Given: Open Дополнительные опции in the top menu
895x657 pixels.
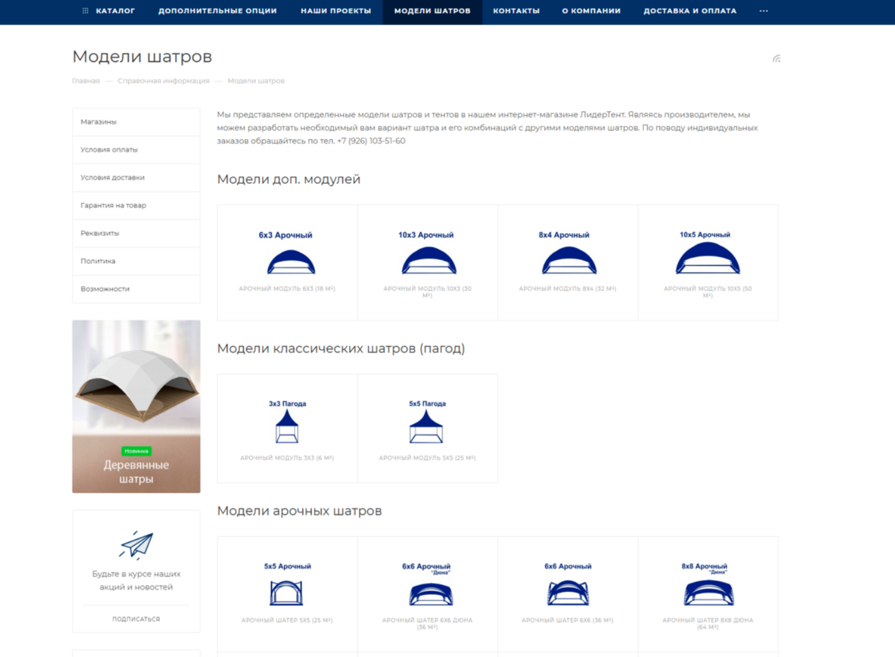Looking at the screenshot, I should point(218,11).
